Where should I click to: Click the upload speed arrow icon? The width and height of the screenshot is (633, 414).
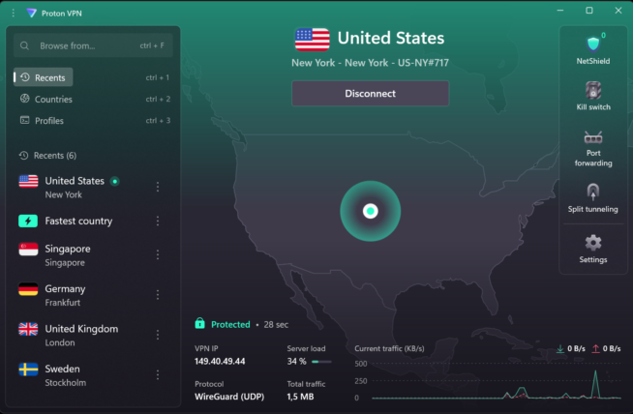596,348
